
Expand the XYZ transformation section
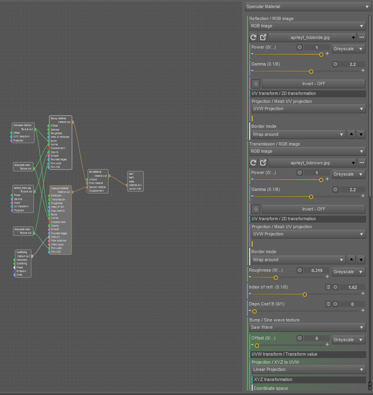coord(309,380)
